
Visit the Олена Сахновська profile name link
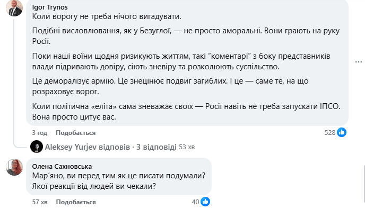[x=62, y=166]
